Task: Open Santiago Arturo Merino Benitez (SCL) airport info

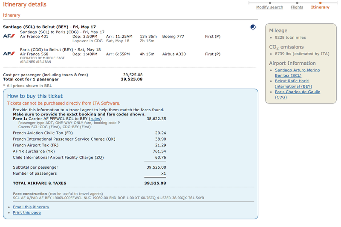Action: pos(297,73)
